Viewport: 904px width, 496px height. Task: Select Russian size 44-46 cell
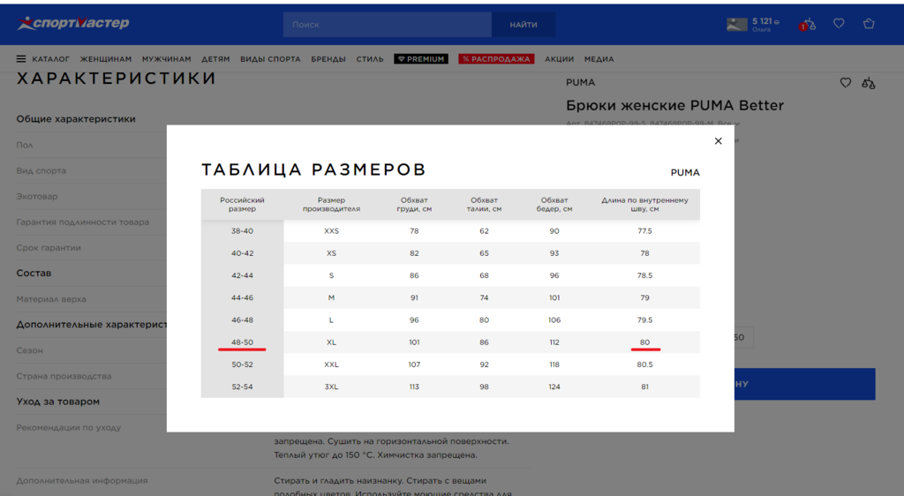pos(242,297)
